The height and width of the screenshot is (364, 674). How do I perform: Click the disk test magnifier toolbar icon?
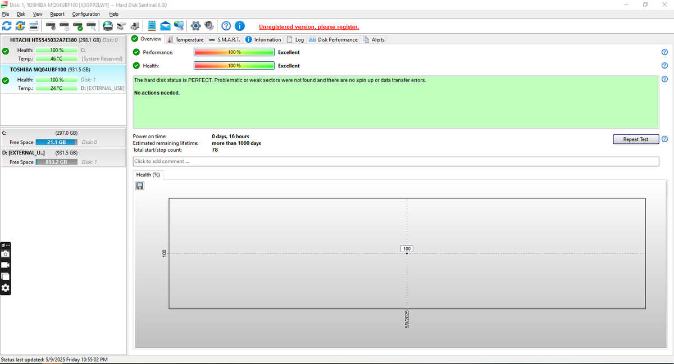click(x=91, y=25)
